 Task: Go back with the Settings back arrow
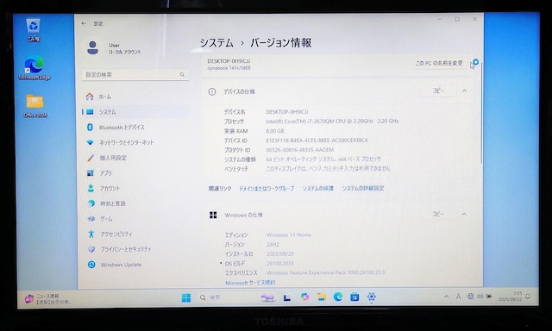pos(84,23)
